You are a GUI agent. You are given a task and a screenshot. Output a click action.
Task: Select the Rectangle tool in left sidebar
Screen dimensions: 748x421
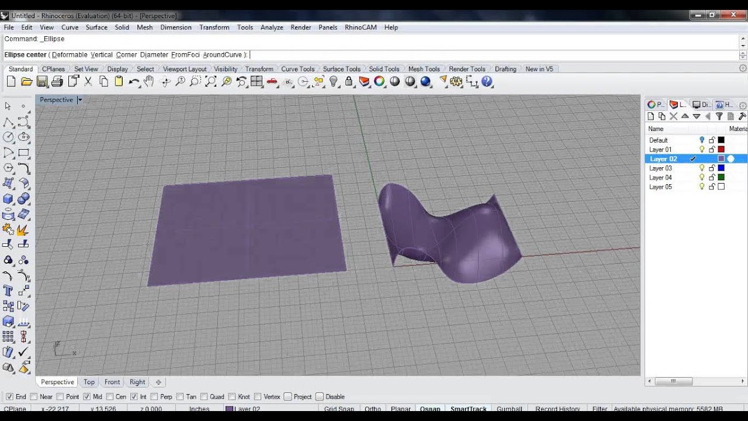24,153
